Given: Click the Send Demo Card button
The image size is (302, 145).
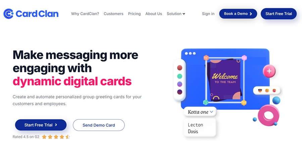Looking at the screenshot, I should pos(99,125).
